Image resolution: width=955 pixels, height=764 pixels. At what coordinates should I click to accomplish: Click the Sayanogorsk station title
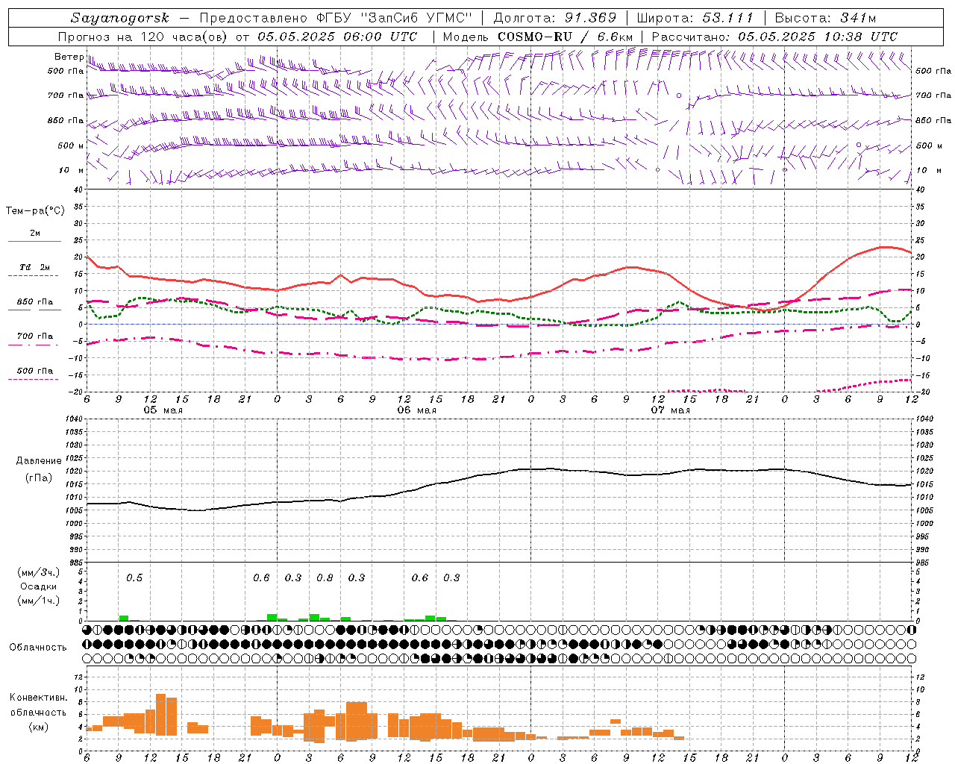tap(120, 18)
